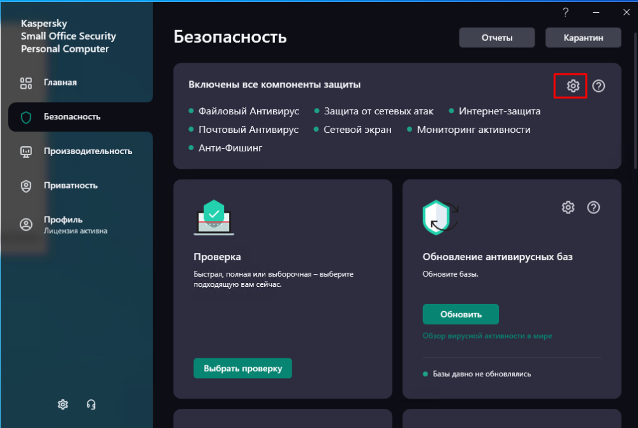Image resolution: width=638 pixels, height=428 pixels.
Task: Open Обзор вирусной активности в мире link
Action: click(x=487, y=335)
